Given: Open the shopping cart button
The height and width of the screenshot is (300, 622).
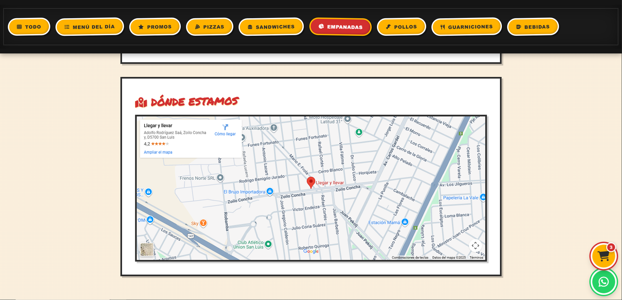Looking at the screenshot, I should [x=603, y=256].
